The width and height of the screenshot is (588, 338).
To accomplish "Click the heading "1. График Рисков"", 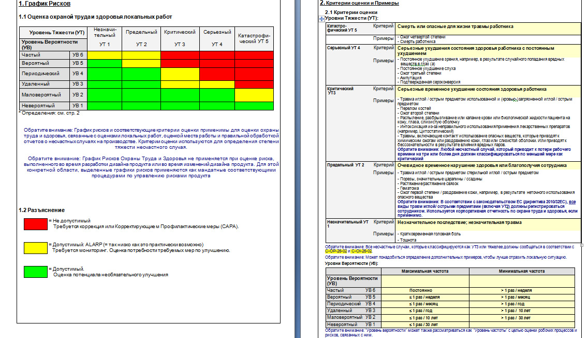I will [45, 4].
